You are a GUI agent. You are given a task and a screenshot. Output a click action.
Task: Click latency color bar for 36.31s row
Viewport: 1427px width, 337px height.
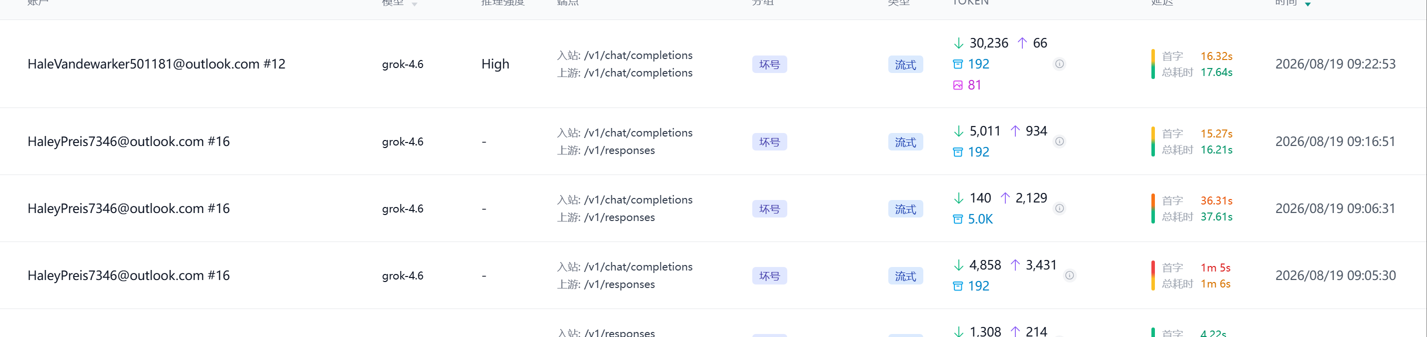(1153, 208)
